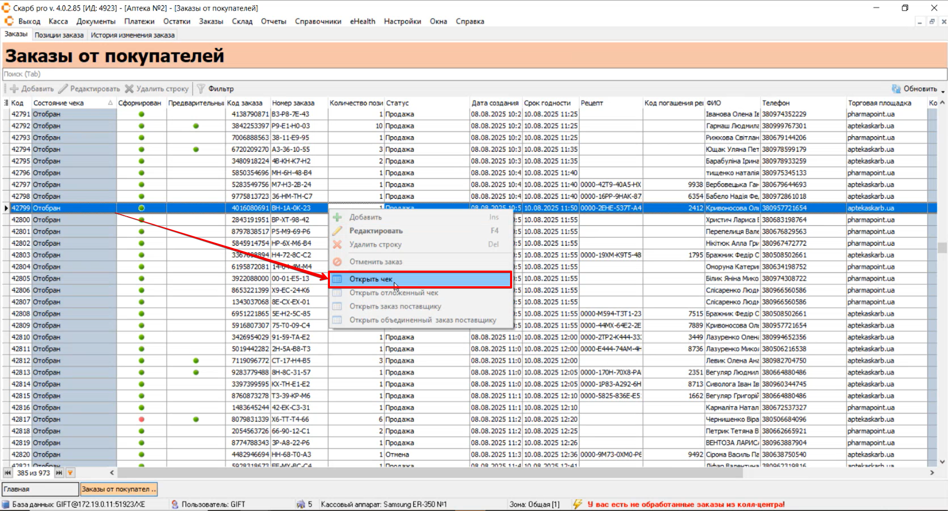The width and height of the screenshot is (948, 511).
Task: Jump to first record navigation icon
Action: [x=8, y=473]
